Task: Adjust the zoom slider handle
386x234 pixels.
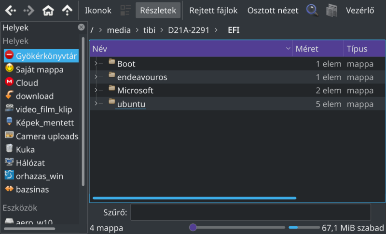Action: 193,227
